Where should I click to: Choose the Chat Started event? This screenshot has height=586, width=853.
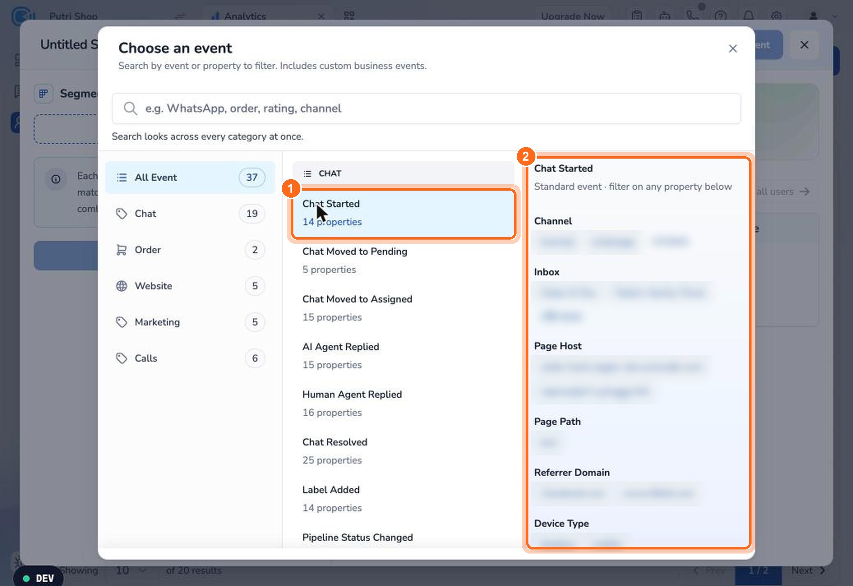click(403, 213)
